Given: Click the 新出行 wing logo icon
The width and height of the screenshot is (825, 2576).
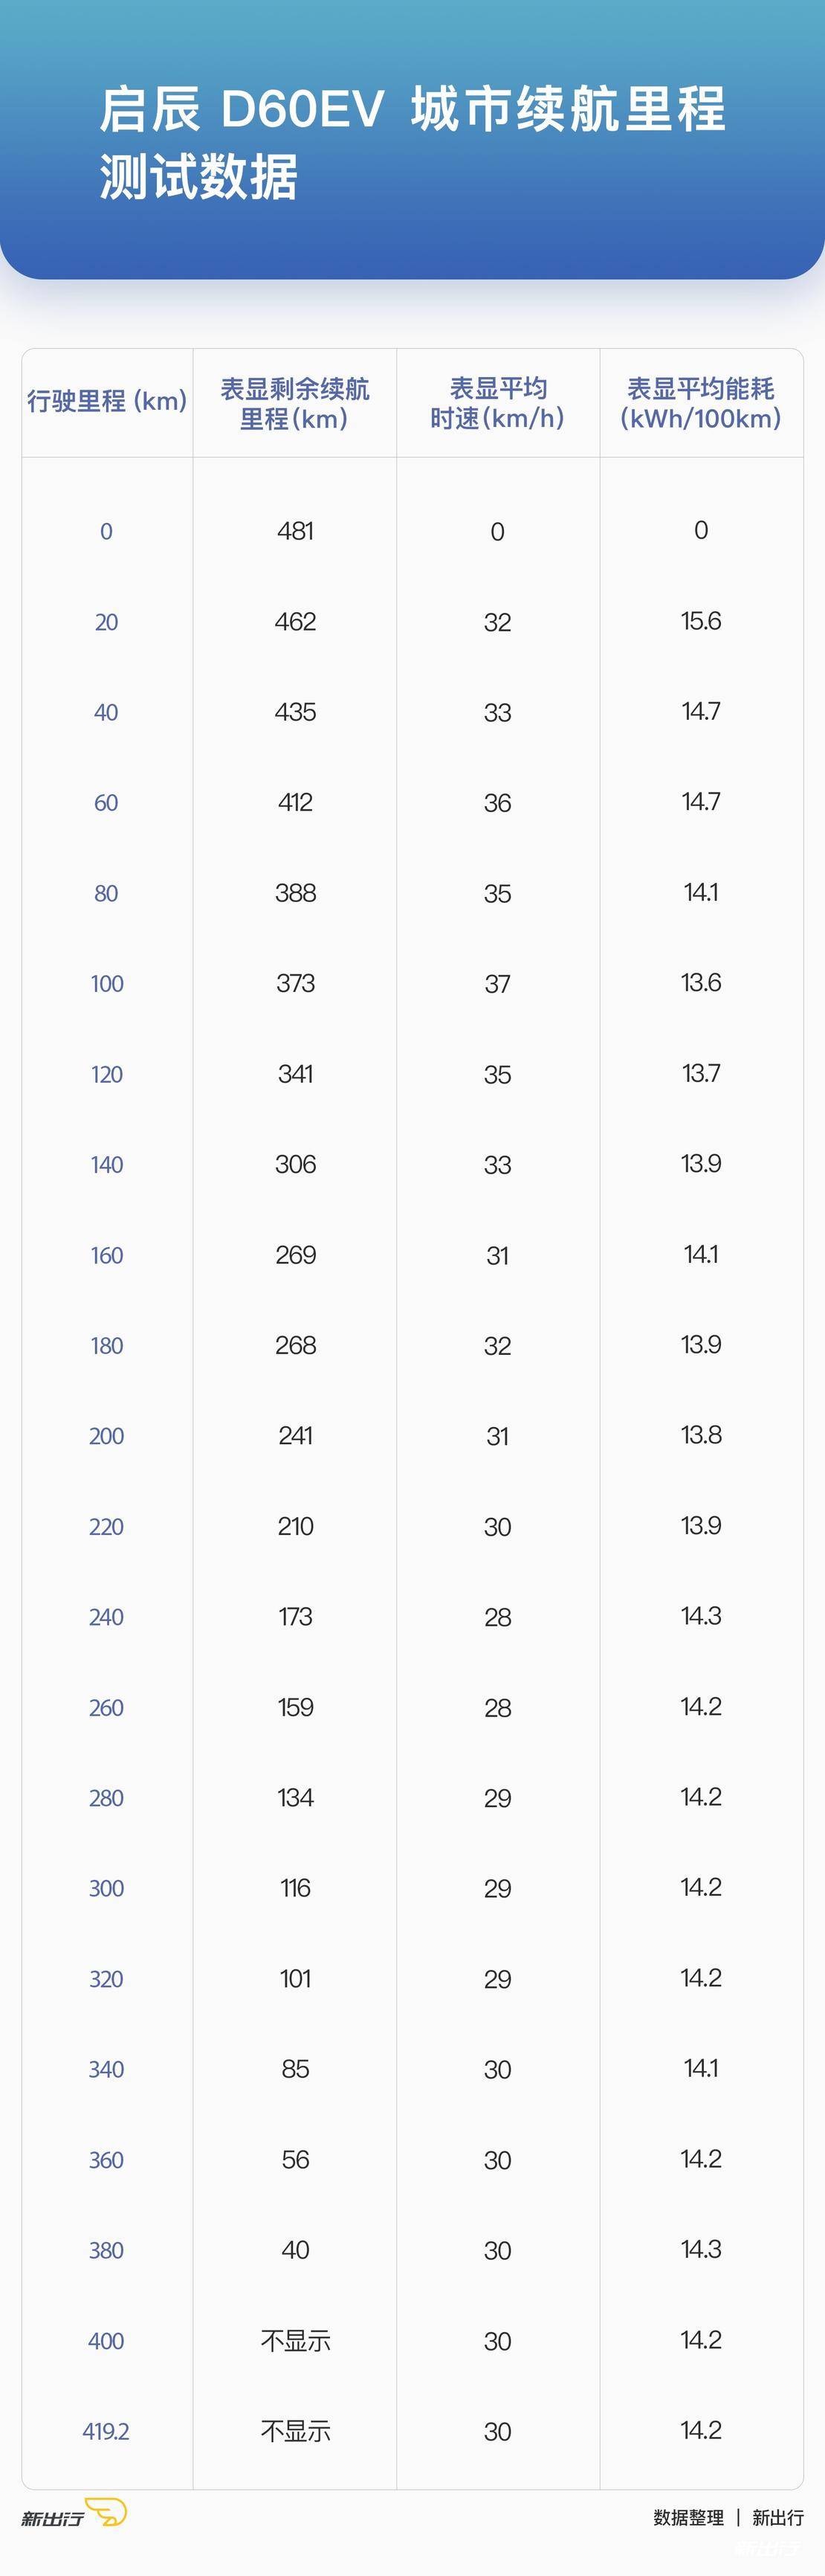Looking at the screenshot, I should coord(106,2512).
